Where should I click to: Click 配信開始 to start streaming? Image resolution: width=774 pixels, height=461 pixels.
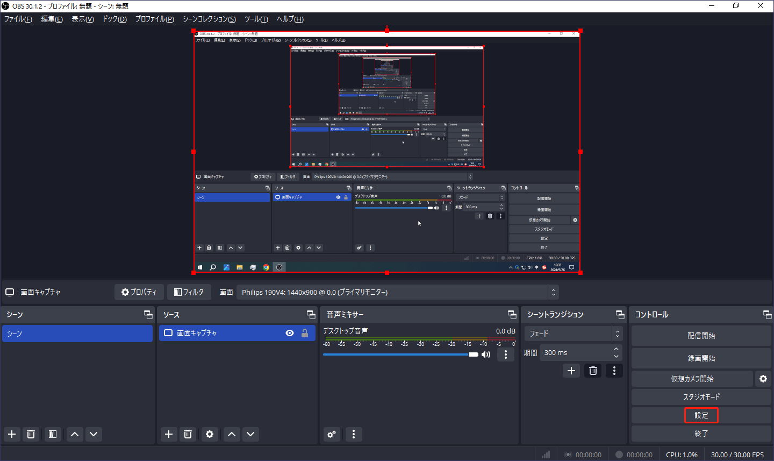(x=701, y=336)
